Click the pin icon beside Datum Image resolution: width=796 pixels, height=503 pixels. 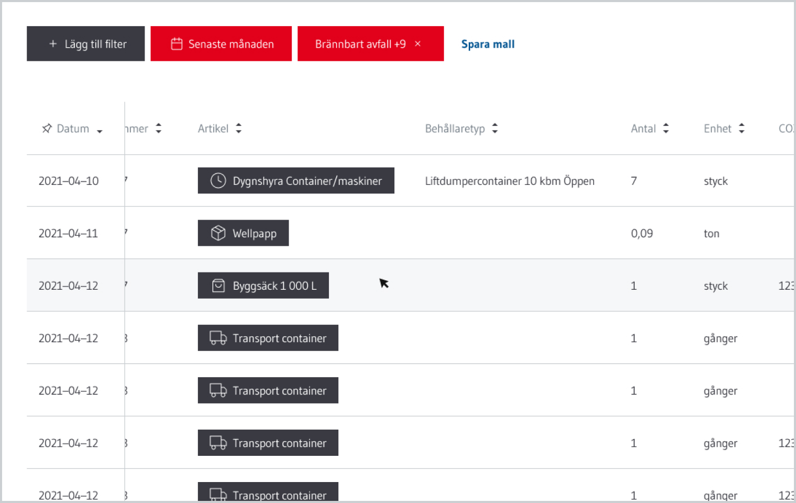coord(47,128)
